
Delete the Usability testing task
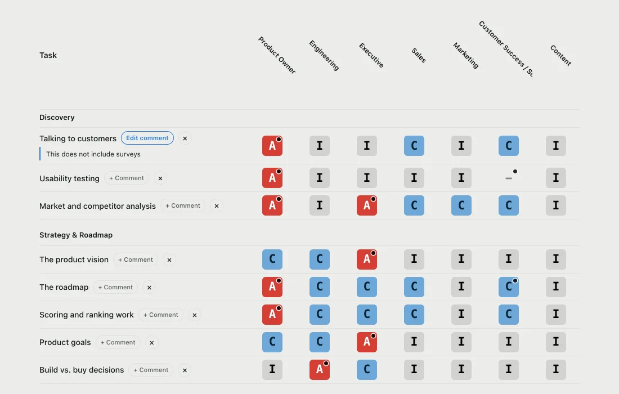[x=160, y=178]
